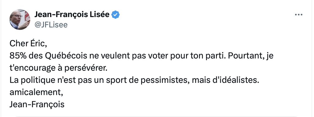Click the word "voter" in the tweet
Viewport: 314px width, 117px height.
coord(158,56)
